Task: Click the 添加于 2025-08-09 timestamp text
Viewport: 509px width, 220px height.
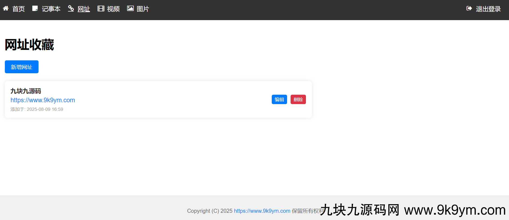Action: pyautogui.click(x=37, y=109)
